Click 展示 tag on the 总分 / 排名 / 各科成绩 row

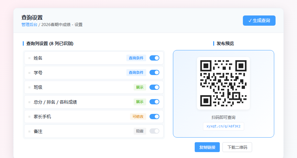click(140, 102)
